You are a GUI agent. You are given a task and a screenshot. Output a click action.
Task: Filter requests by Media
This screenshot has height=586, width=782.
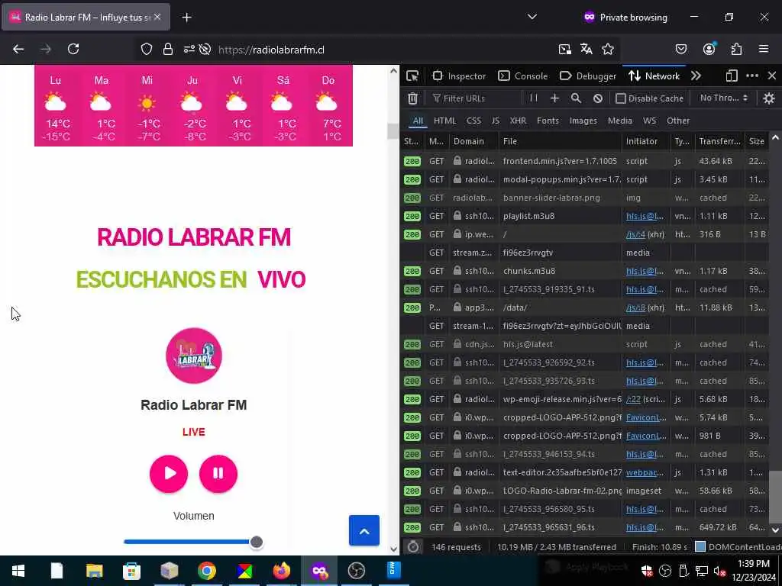click(620, 121)
